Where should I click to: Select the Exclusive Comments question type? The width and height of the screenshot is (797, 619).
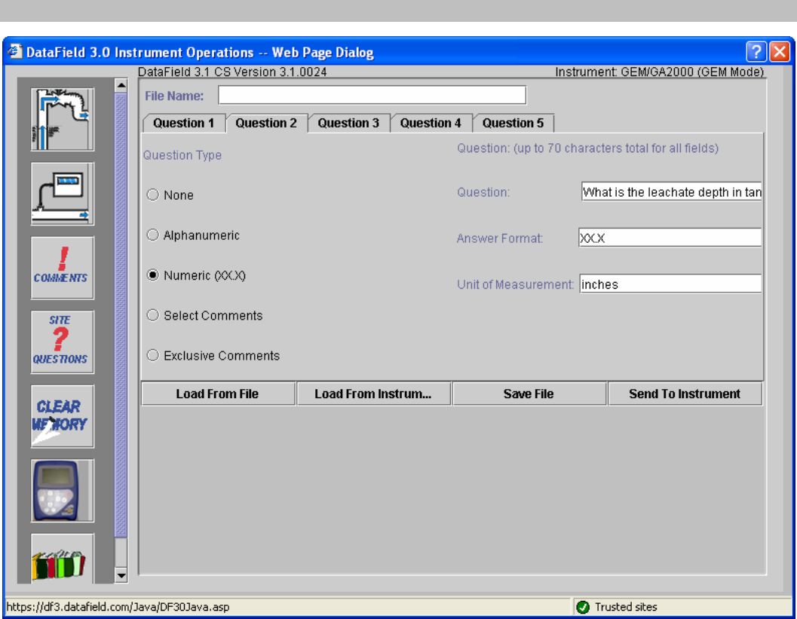(152, 355)
